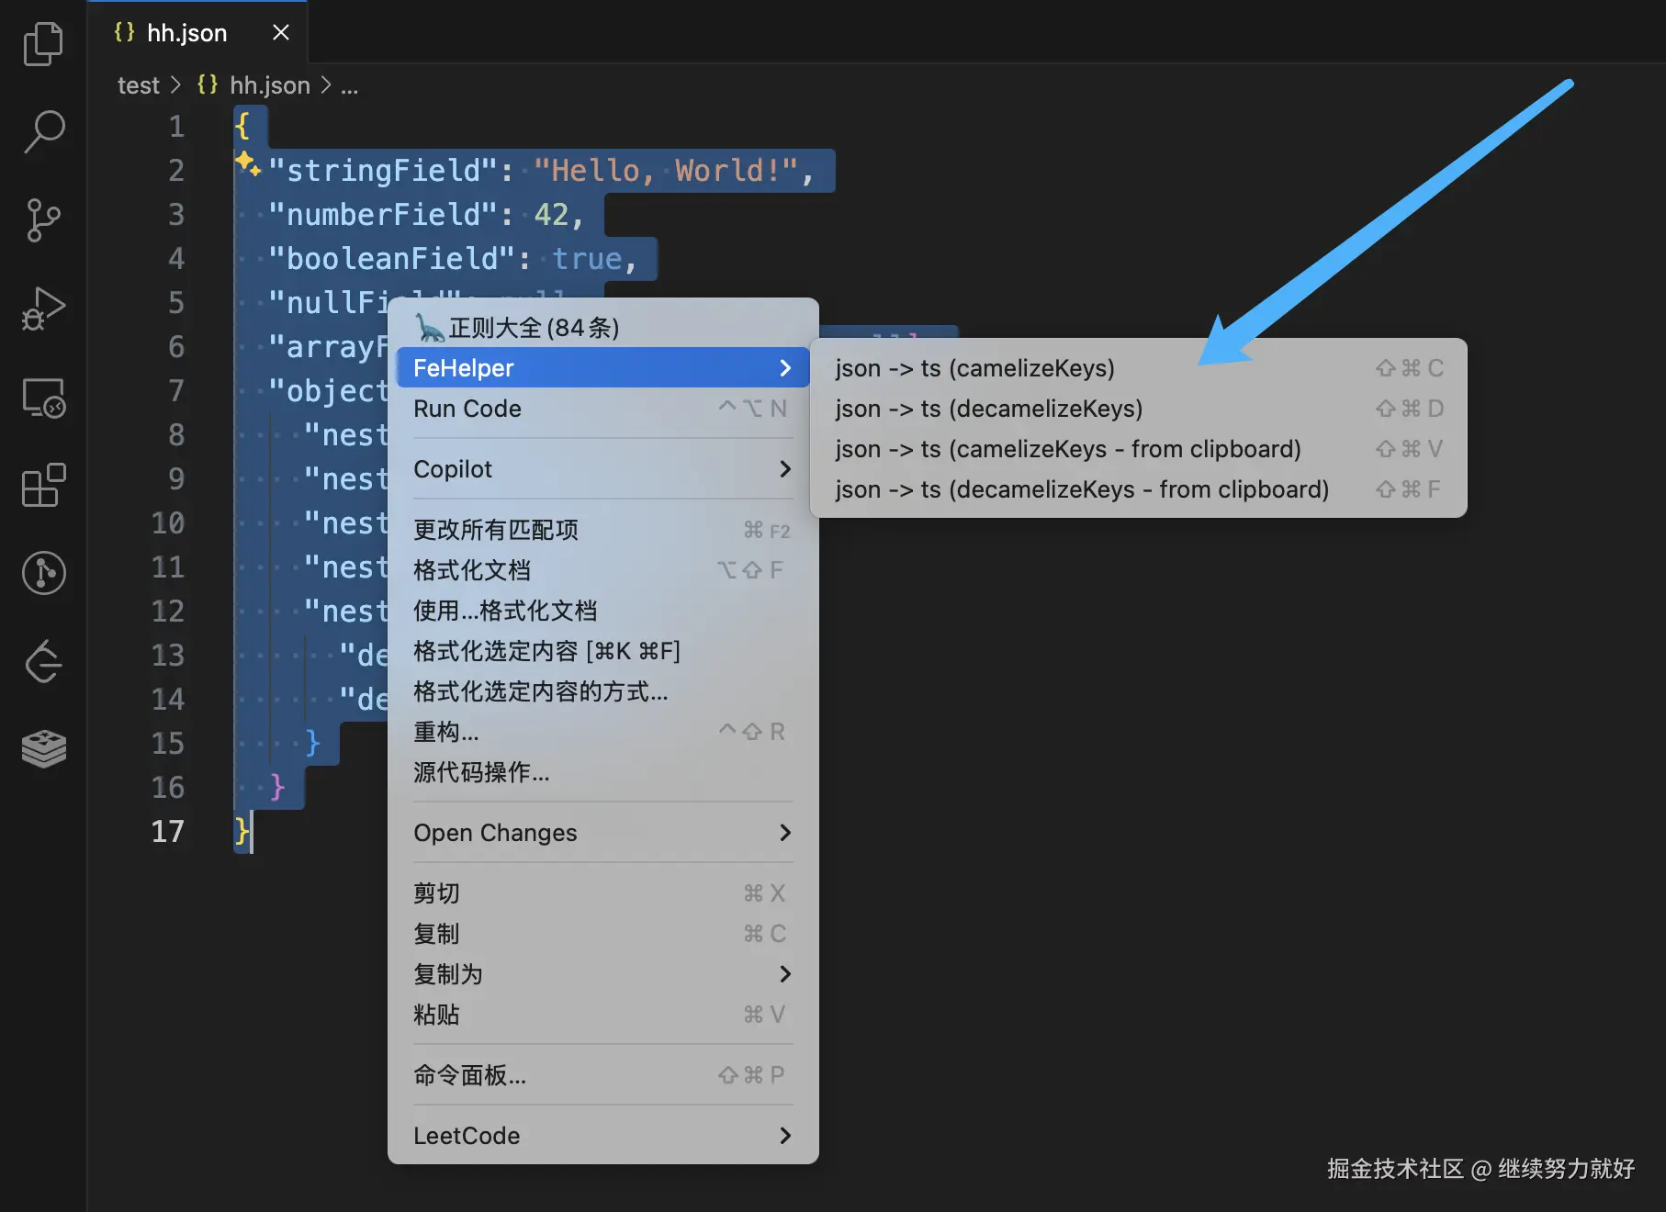The width and height of the screenshot is (1666, 1212).
Task: Expand the Open Changes submenu
Action: tap(496, 833)
